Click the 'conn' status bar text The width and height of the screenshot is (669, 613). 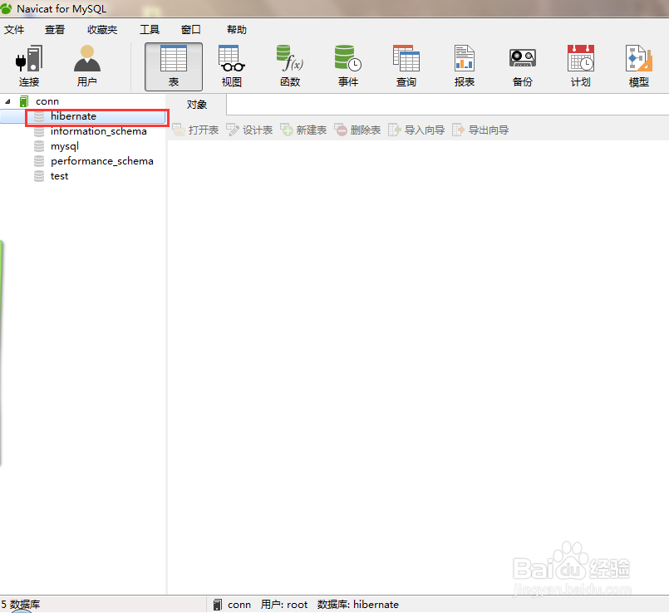coord(239,605)
